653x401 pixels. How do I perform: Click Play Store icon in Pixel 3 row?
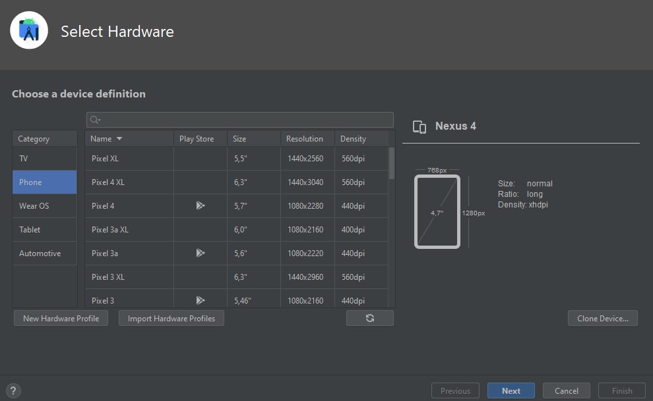coord(201,300)
